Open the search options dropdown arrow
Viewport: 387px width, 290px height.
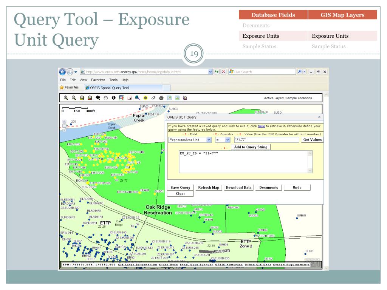[304, 71]
